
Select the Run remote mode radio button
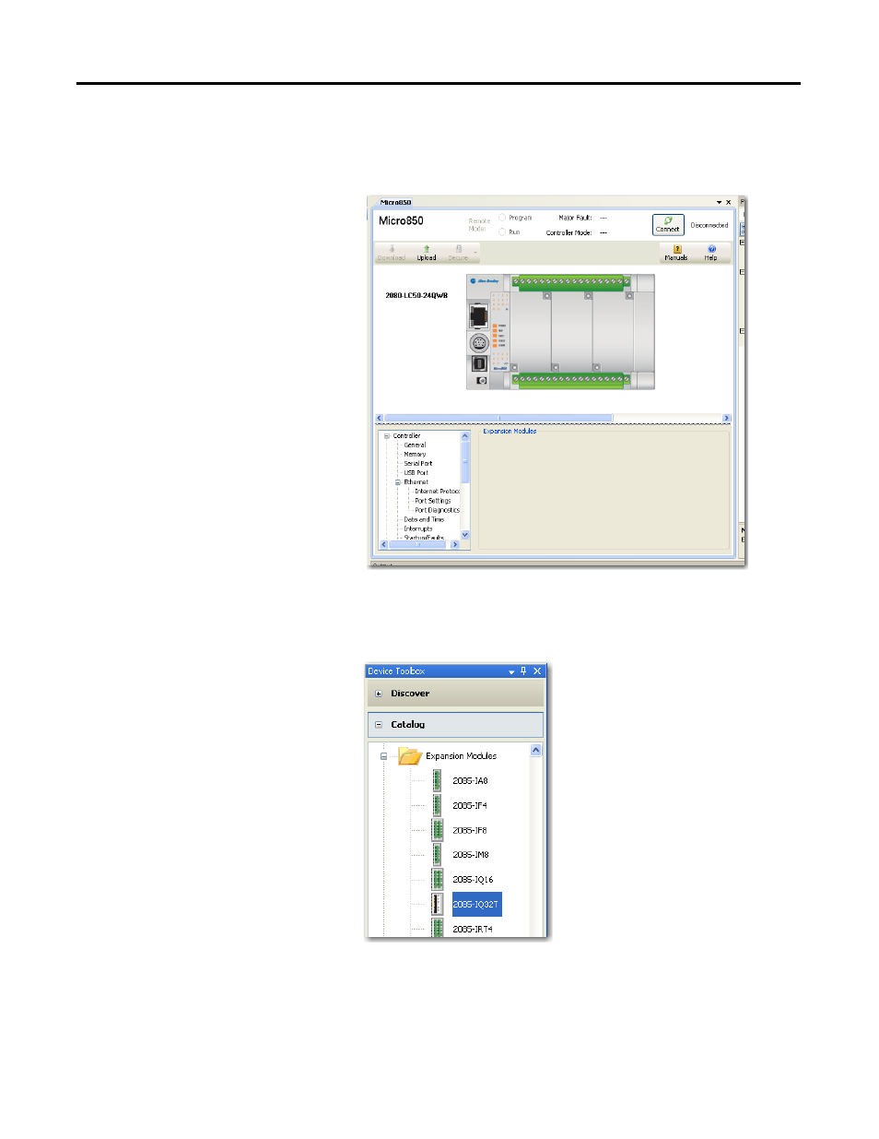pyautogui.click(x=502, y=232)
